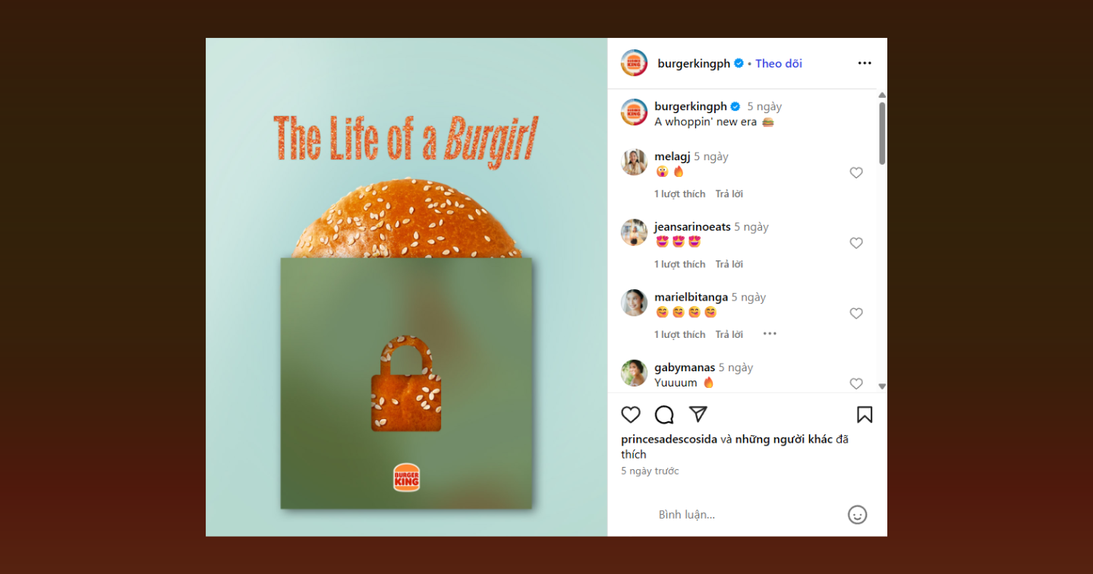Like marielbitanga's comment heart
The width and height of the screenshot is (1093, 574).
[x=856, y=314]
